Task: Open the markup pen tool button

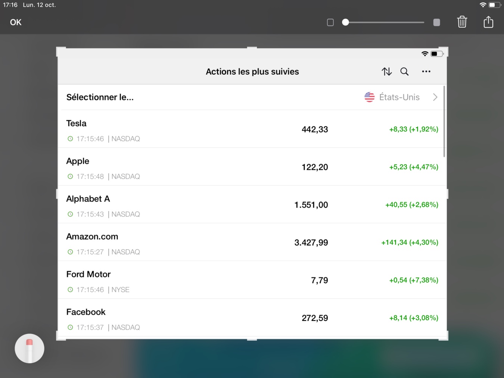Action: click(x=29, y=349)
